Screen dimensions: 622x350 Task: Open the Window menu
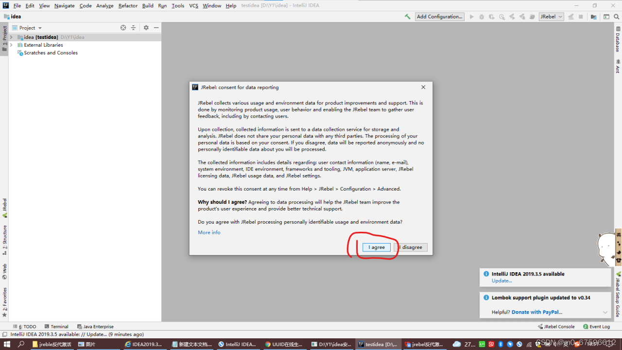point(212,5)
